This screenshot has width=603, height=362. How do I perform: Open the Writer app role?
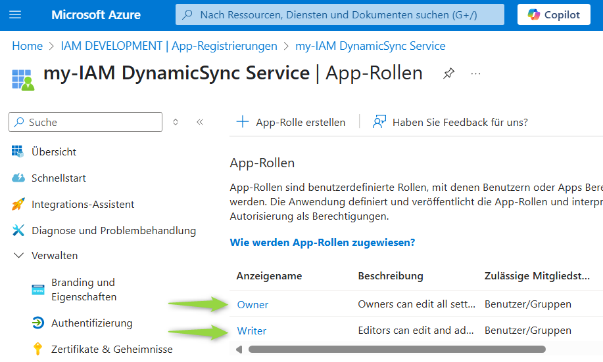(251, 331)
